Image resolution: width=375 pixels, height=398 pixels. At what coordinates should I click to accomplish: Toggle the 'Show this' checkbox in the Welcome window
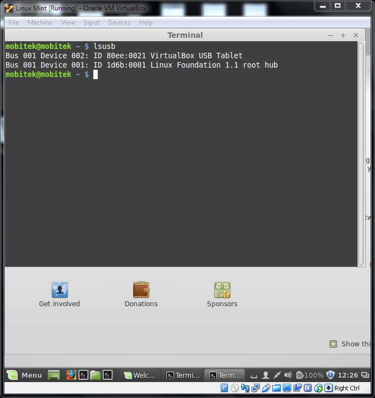click(x=333, y=344)
